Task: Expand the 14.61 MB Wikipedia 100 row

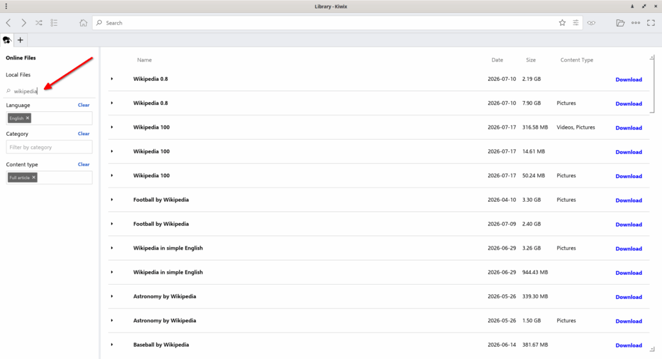Action: point(112,151)
